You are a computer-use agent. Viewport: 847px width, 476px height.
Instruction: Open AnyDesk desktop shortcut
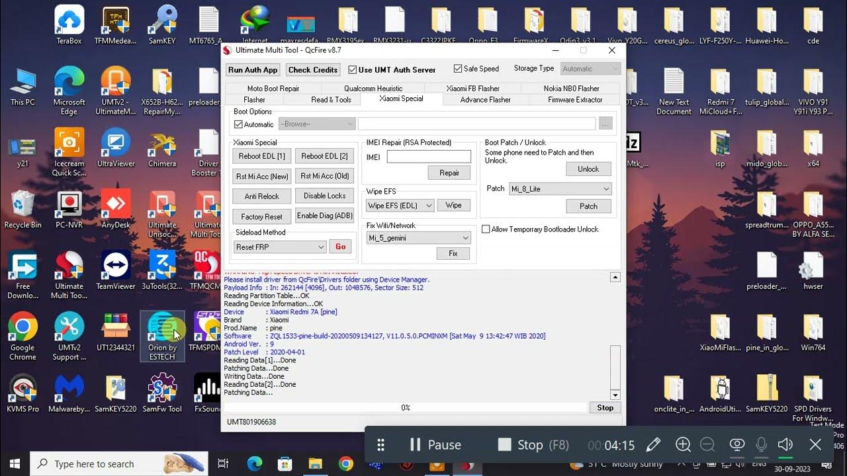pos(116,210)
